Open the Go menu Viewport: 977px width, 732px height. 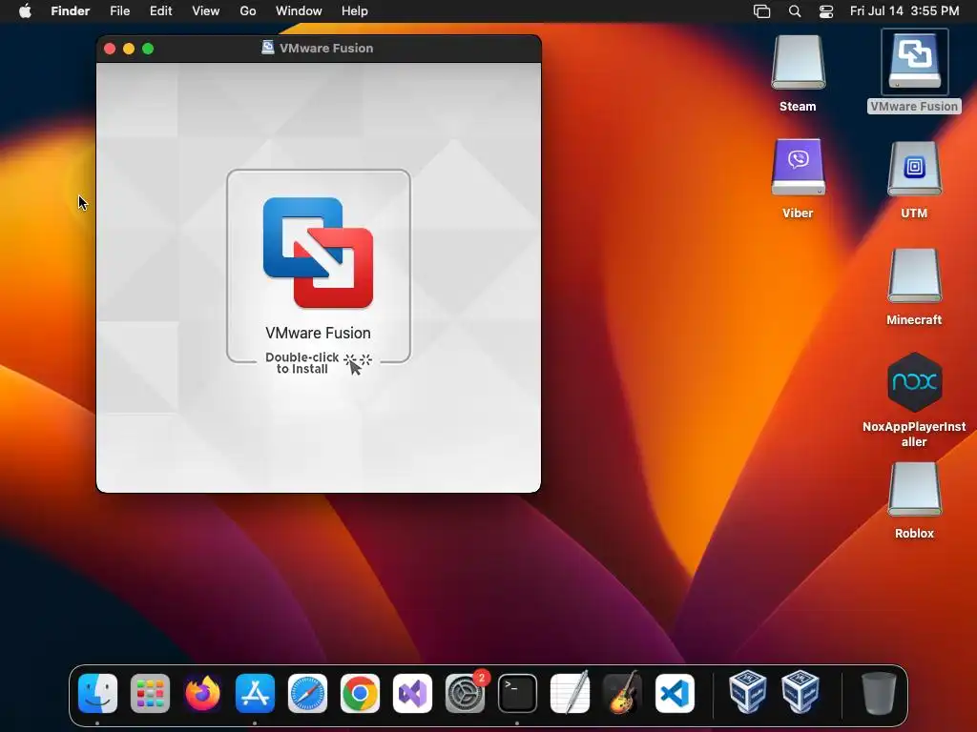(x=248, y=11)
